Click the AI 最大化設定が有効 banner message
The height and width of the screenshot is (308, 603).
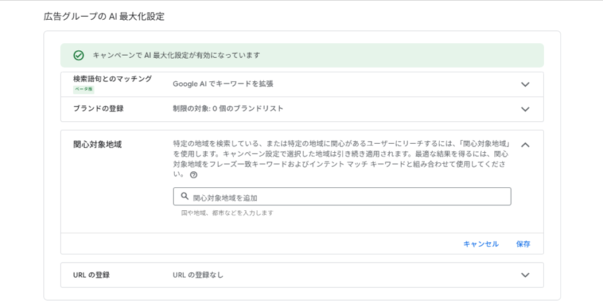click(177, 55)
